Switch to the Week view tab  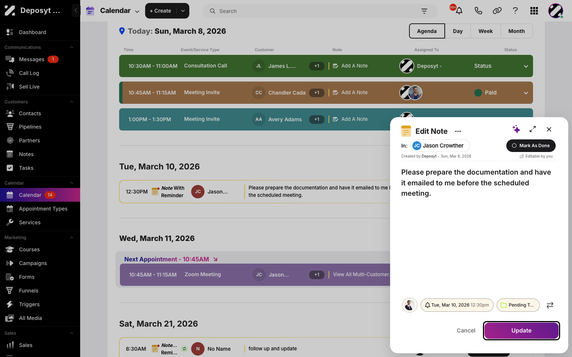pos(486,31)
